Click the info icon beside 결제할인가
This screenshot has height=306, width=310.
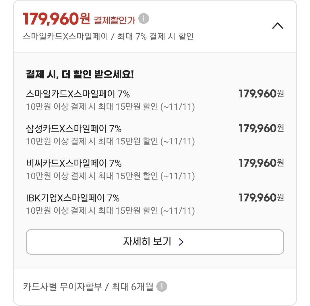144,19
